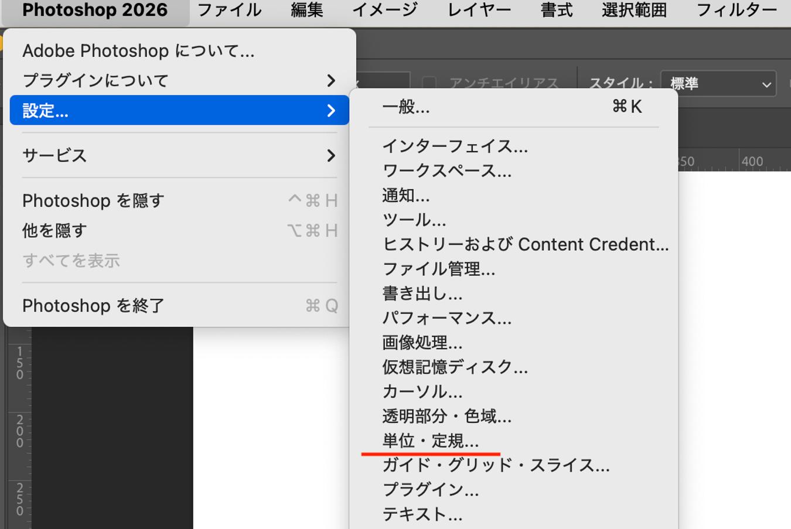
Task: Open ワークスペース... preferences
Action: click(x=513, y=170)
